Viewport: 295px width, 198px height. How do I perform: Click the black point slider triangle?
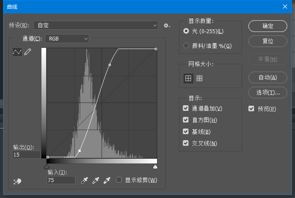[x=47, y=167]
